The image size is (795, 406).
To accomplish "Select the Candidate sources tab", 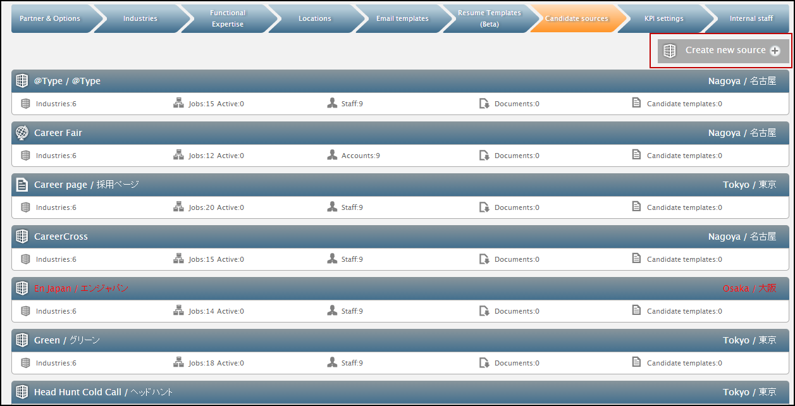I will coord(577,18).
